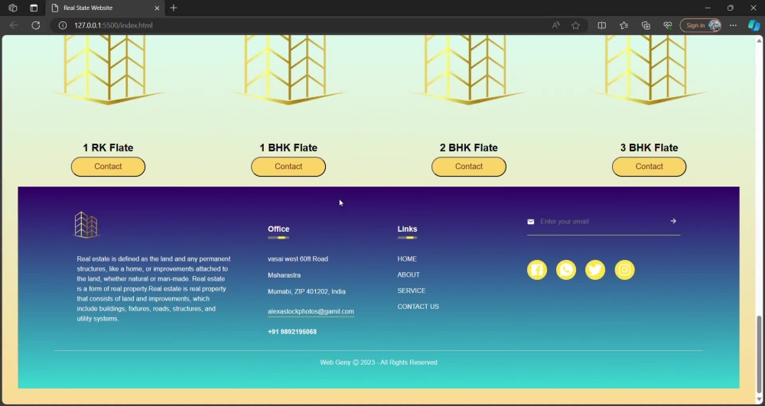This screenshot has height=406, width=765.
Task: Open Browser essentials heart icon
Action: click(x=668, y=25)
